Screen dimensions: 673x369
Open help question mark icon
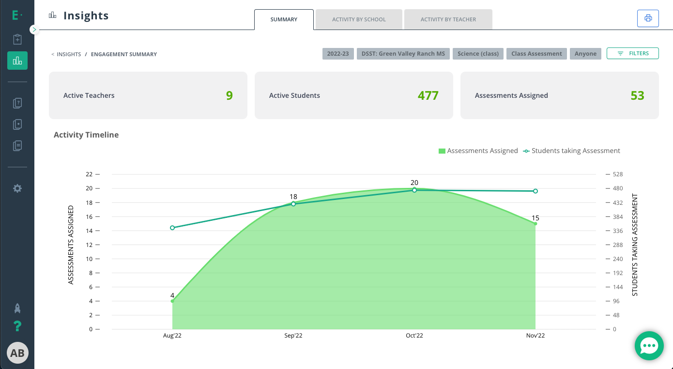pyautogui.click(x=17, y=326)
